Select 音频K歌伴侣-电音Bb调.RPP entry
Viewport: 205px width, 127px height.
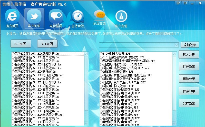(x=120, y=100)
